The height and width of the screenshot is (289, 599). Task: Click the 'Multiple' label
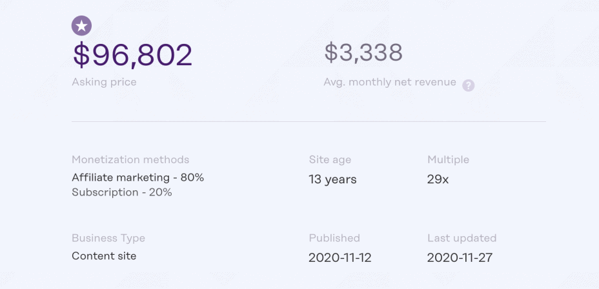[448, 159]
